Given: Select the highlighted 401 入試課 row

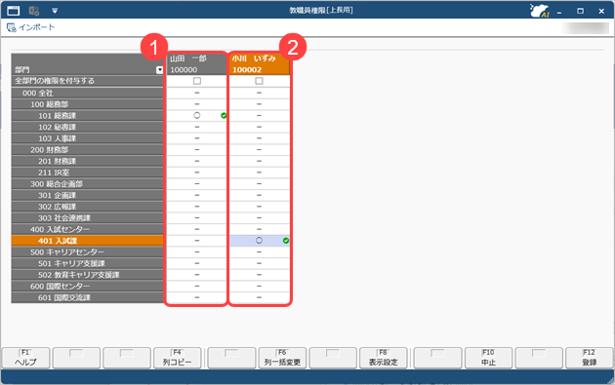Looking at the screenshot, I should [87, 241].
